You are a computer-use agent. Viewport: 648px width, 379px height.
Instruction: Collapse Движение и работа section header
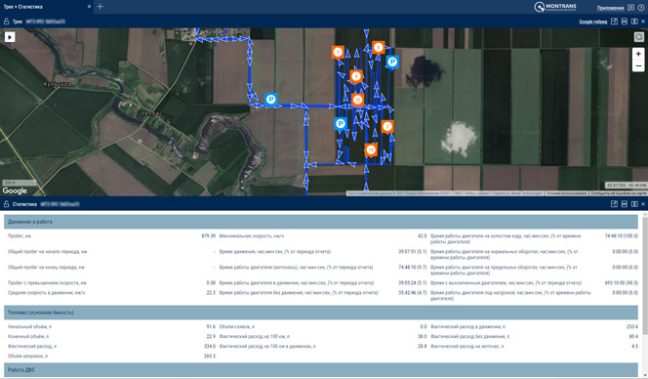coord(321,222)
